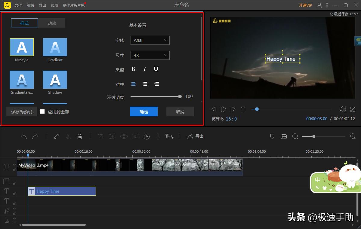Click the blue 确定 button
The width and height of the screenshot is (361, 229).
tap(144, 112)
